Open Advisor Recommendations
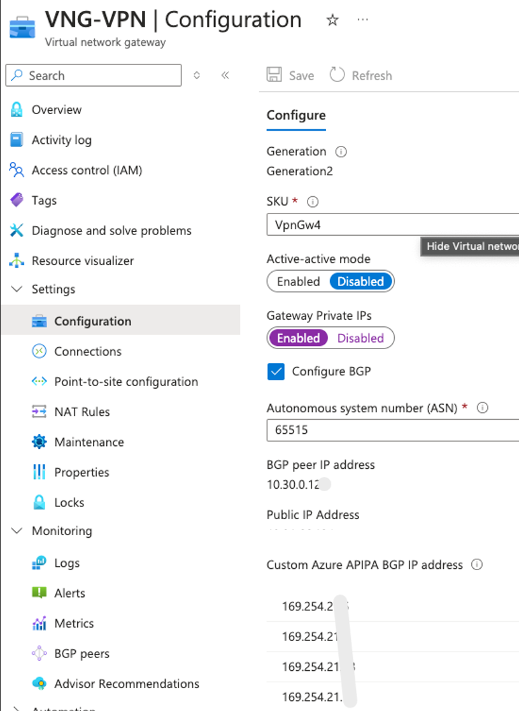The width and height of the screenshot is (519, 711). pos(127,684)
